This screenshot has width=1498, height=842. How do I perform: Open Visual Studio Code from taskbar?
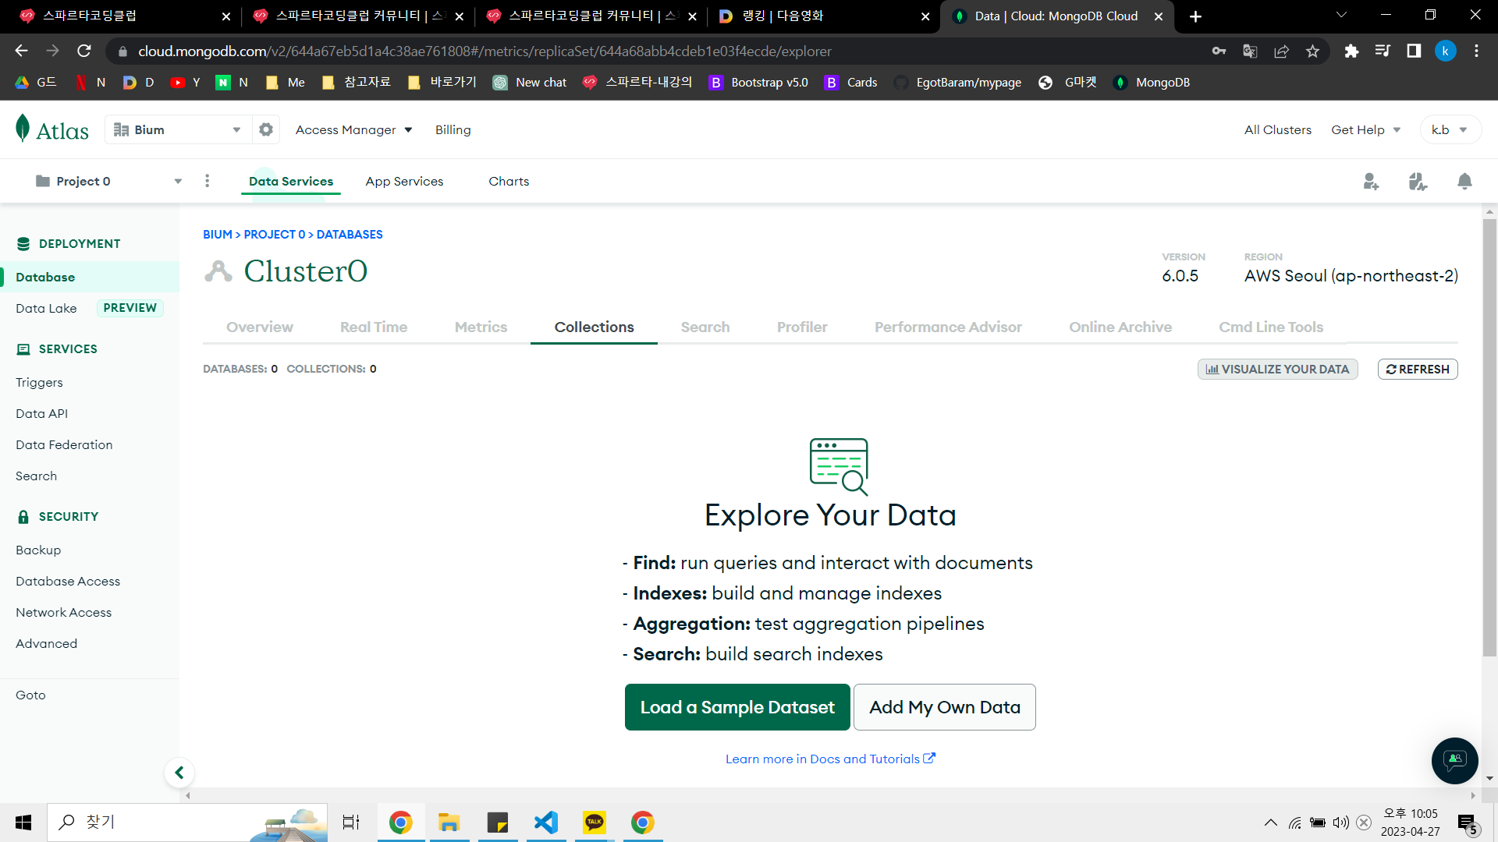coord(546,822)
